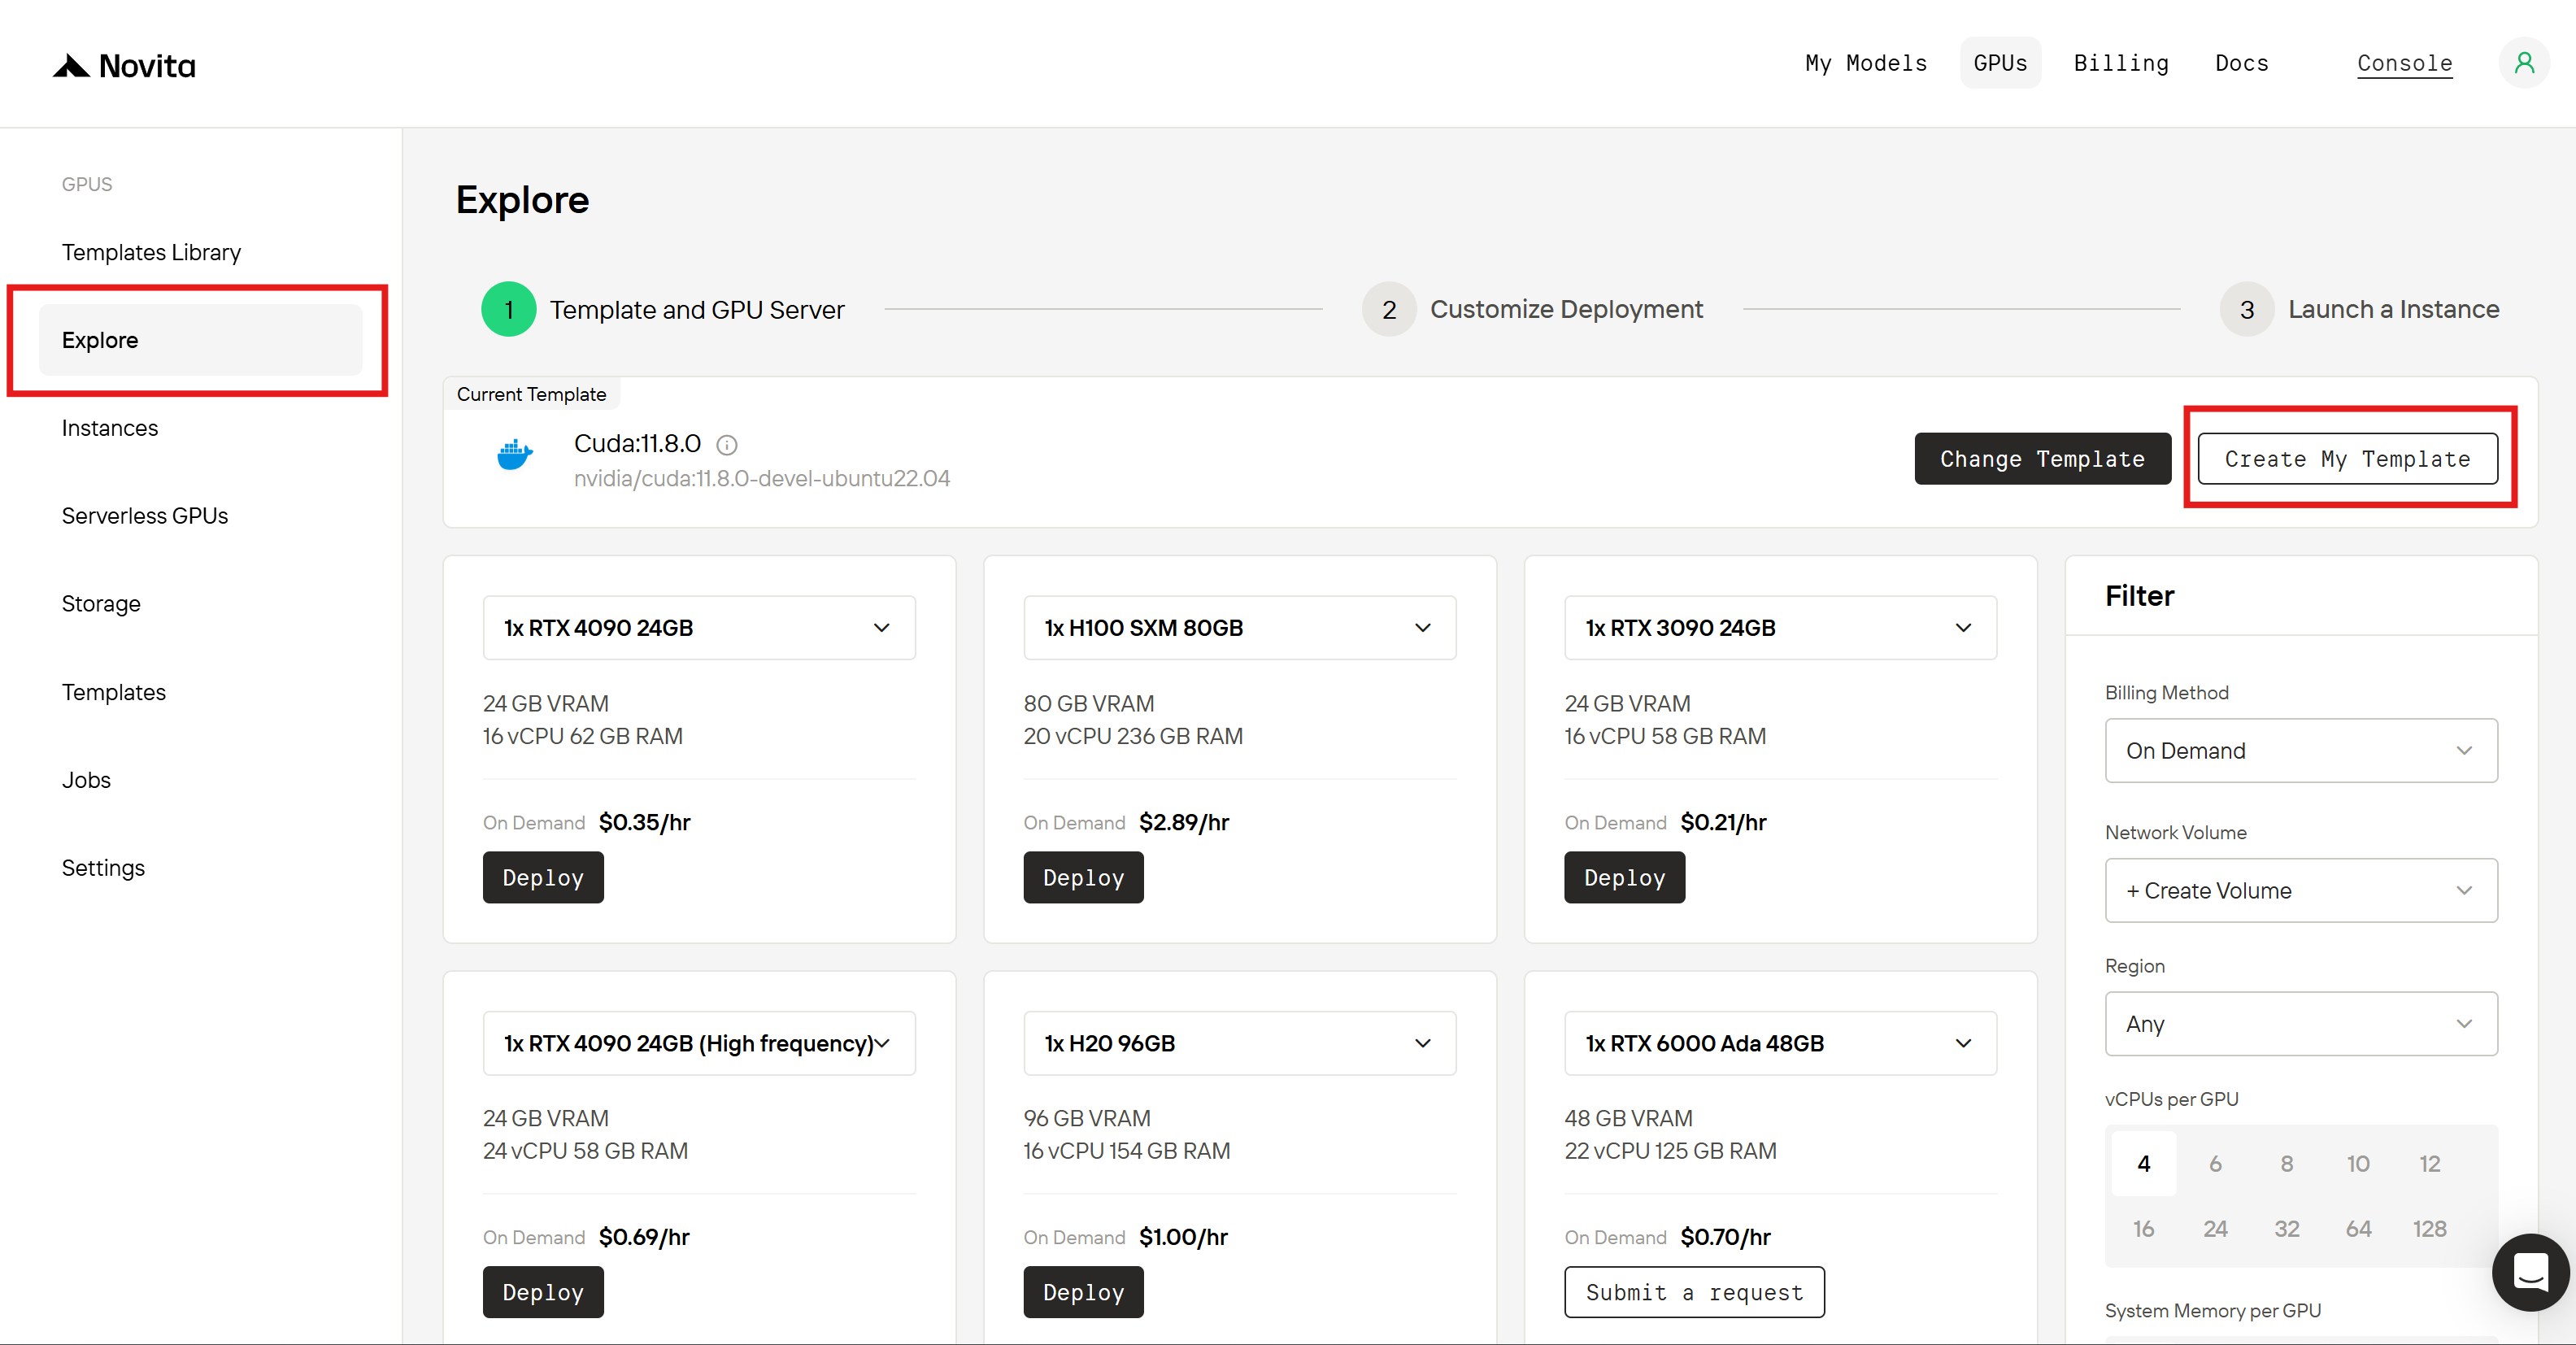
Task: Open the Region Any dropdown
Action: [x=2300, y=1024]
